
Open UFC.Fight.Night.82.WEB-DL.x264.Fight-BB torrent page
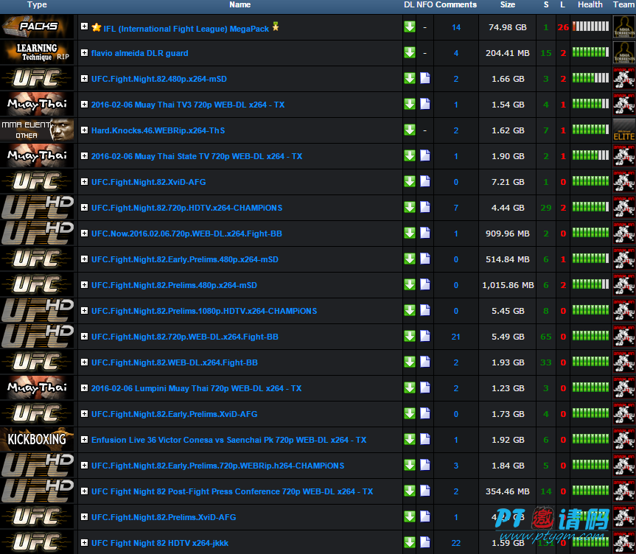pyautogui.click(x=175, y=362)
